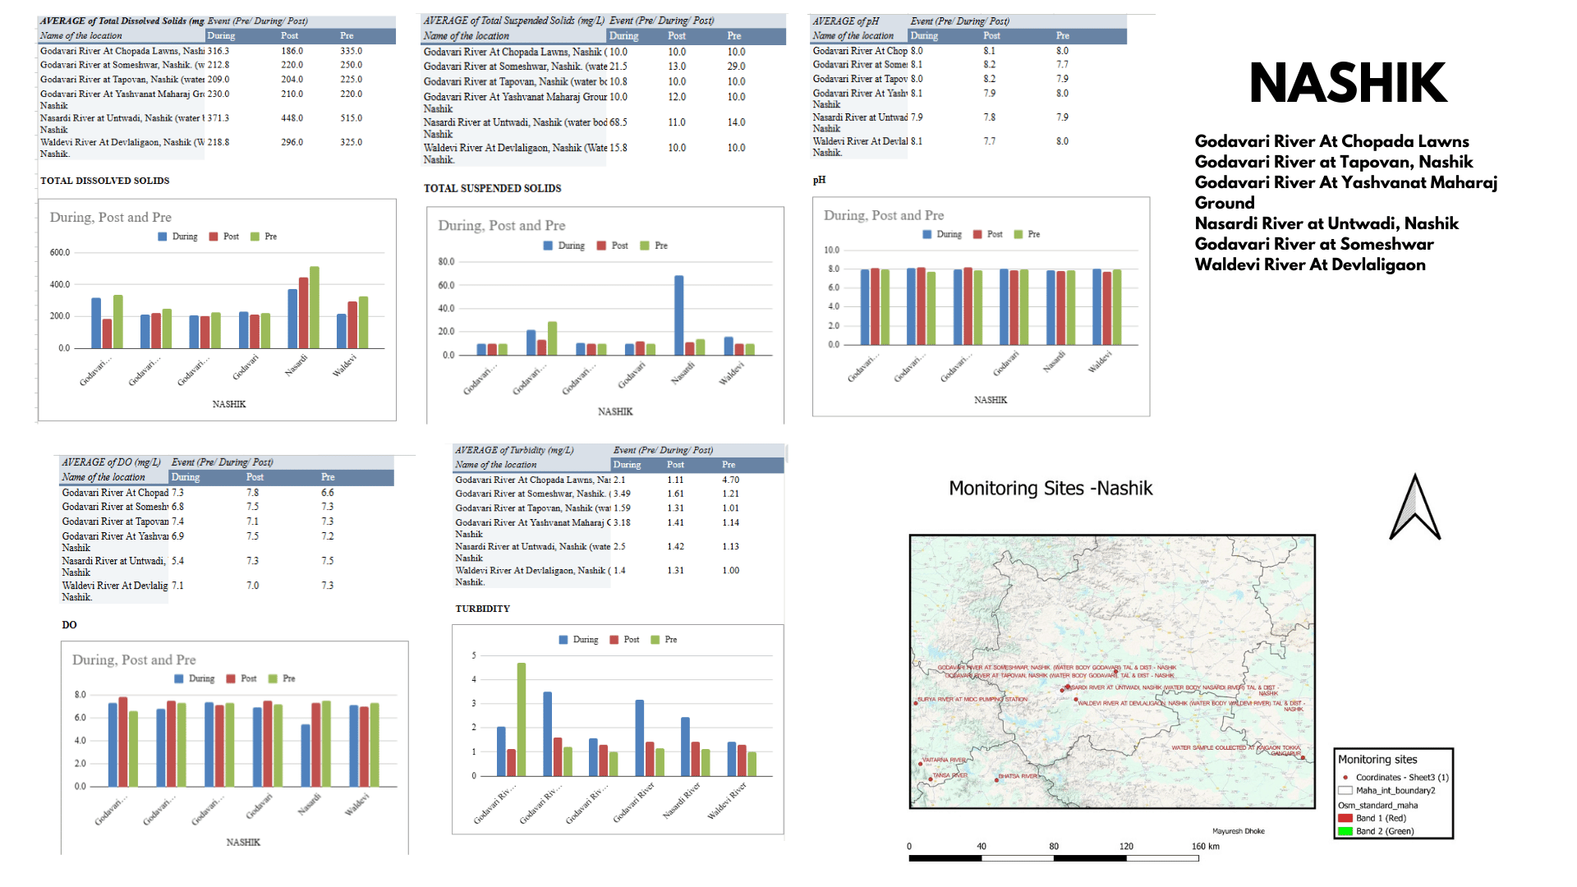Click the 'Osm_standard_maha' legend entry
1577x887 pixels.
(1377, 806)
